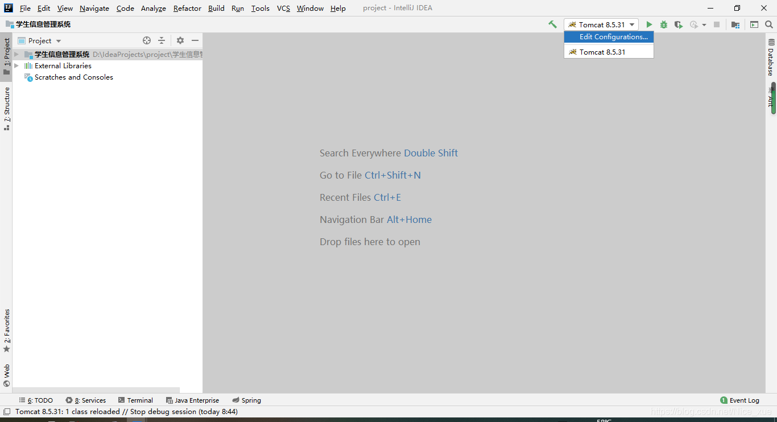Open the Navigate menu
777x422 pixels.
click(94, 8)
